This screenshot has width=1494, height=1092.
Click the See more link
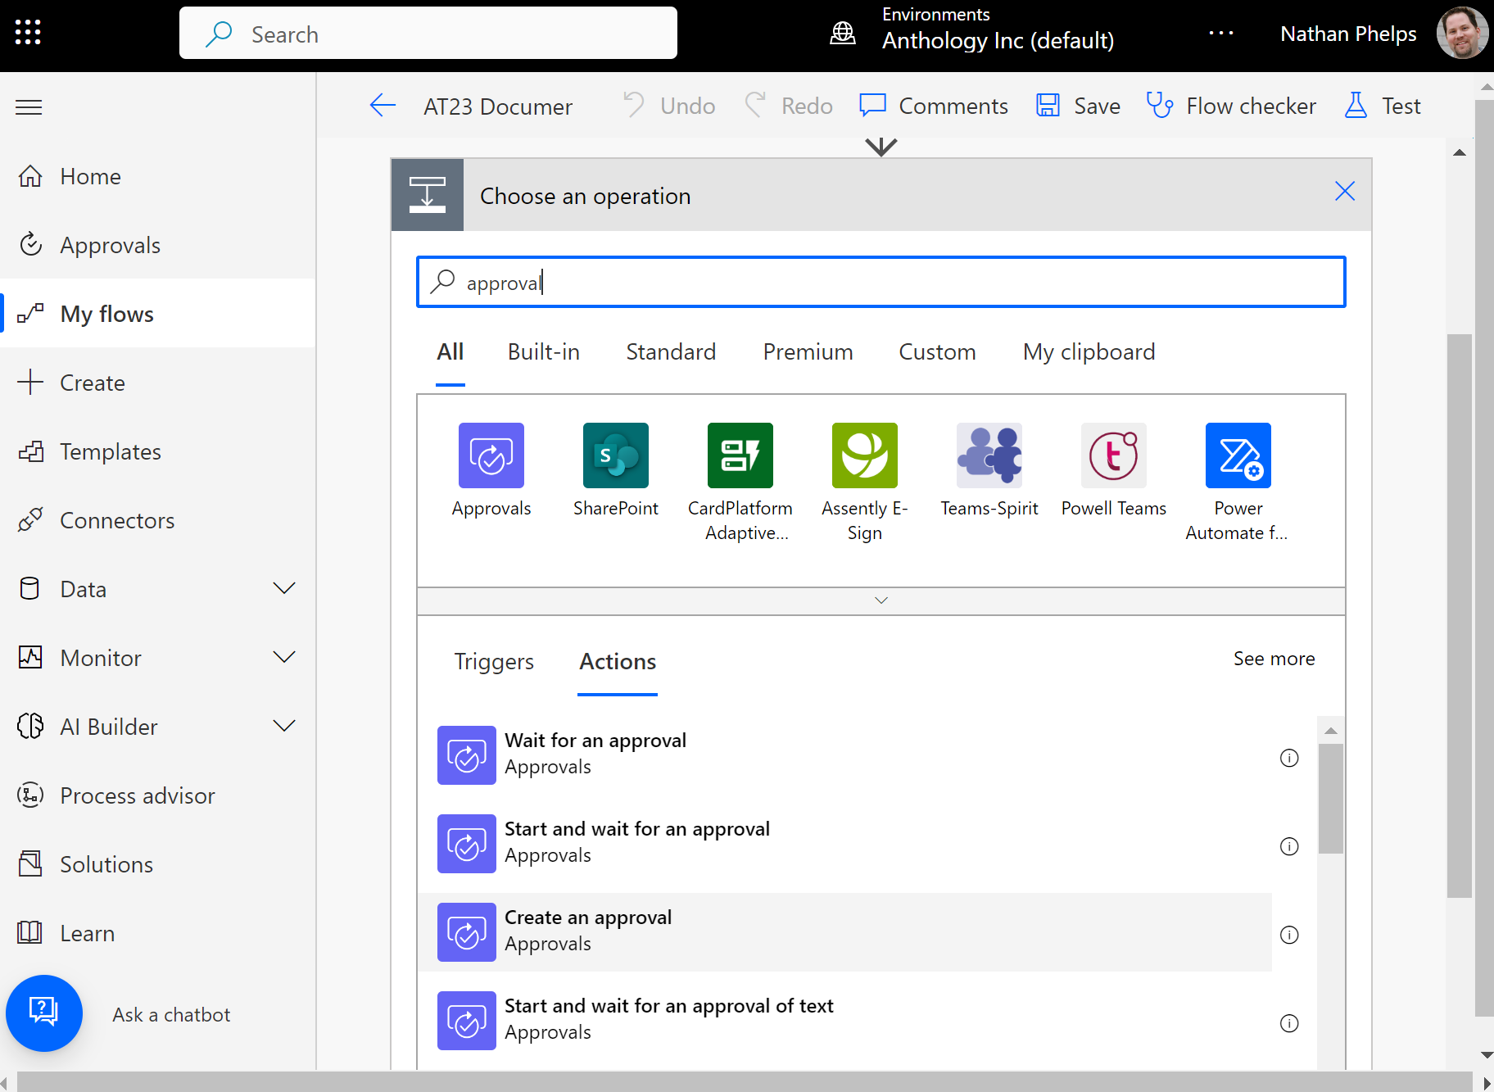(1274, 659)
